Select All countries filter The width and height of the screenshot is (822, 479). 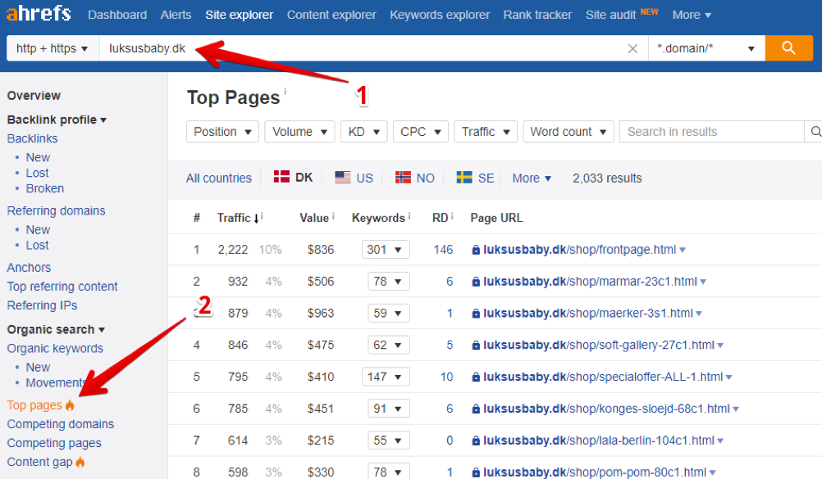tap(219, 178)
